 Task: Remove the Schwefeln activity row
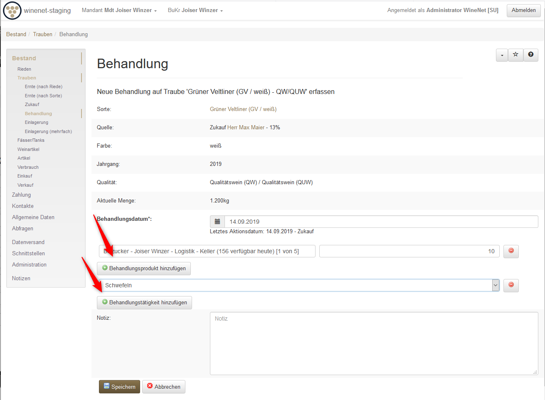tap(511, 285)
